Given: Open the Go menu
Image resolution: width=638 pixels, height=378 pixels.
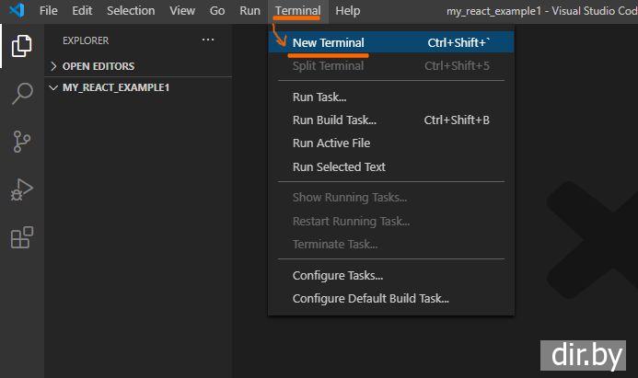Looking at the screenshot, I should (x=217, y=11).
